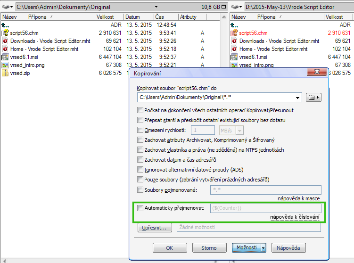Click the Soubory pojmenované mask input field
The height and width of the screenshot is (263, 354).
coord(265,190)
